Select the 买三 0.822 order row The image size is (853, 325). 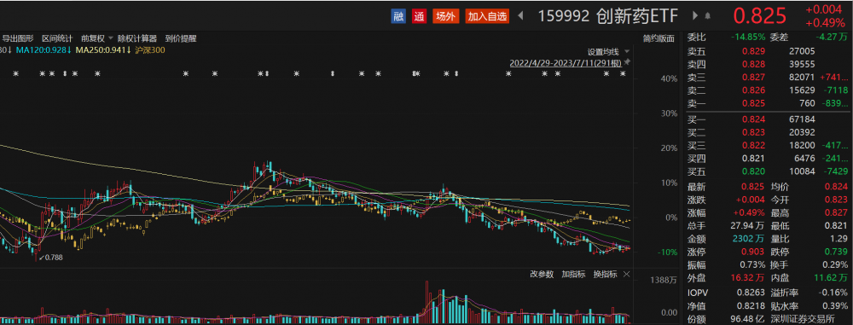(767, 145)
